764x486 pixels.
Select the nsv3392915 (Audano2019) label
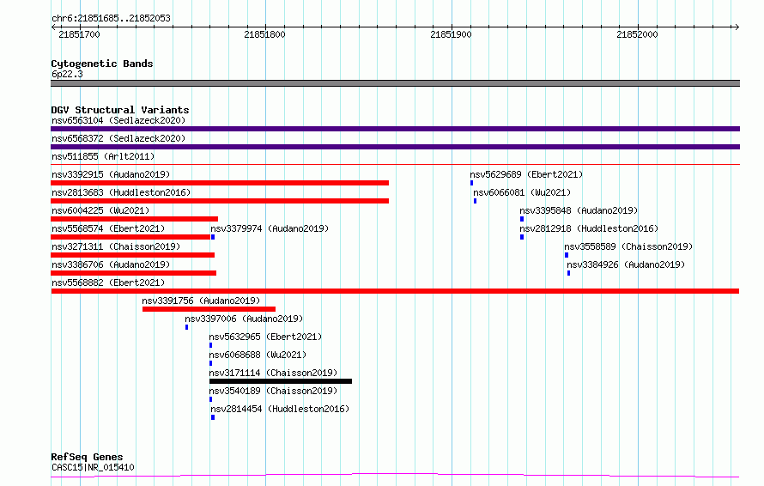tap(111, 174)
